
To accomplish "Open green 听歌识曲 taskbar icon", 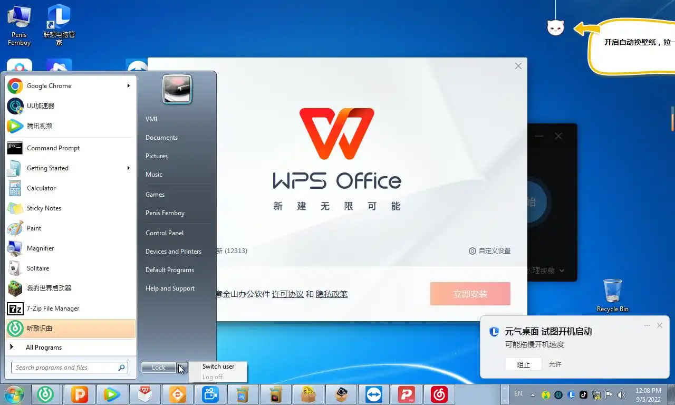I will tap(46, 394).
